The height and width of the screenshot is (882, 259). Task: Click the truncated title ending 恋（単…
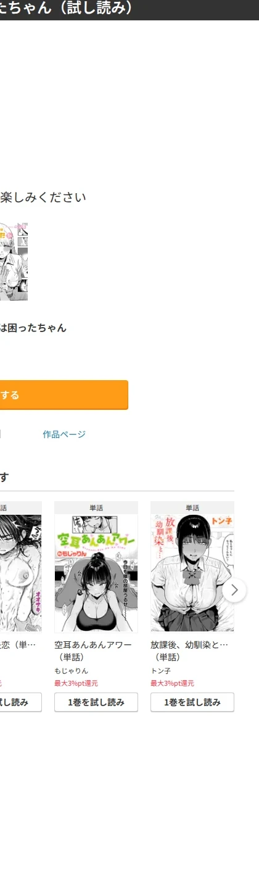[x=18, y=645]
